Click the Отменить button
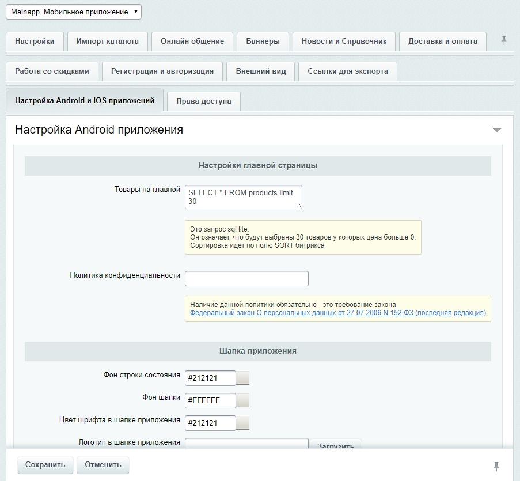The image size is (520, 481). point(103,464)
